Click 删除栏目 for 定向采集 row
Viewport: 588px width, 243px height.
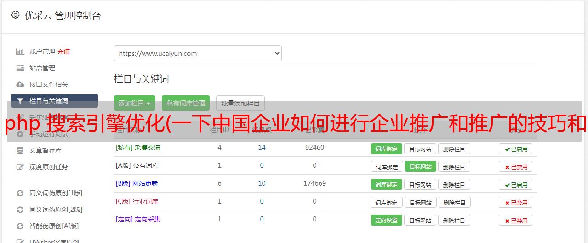coord(454,220)
